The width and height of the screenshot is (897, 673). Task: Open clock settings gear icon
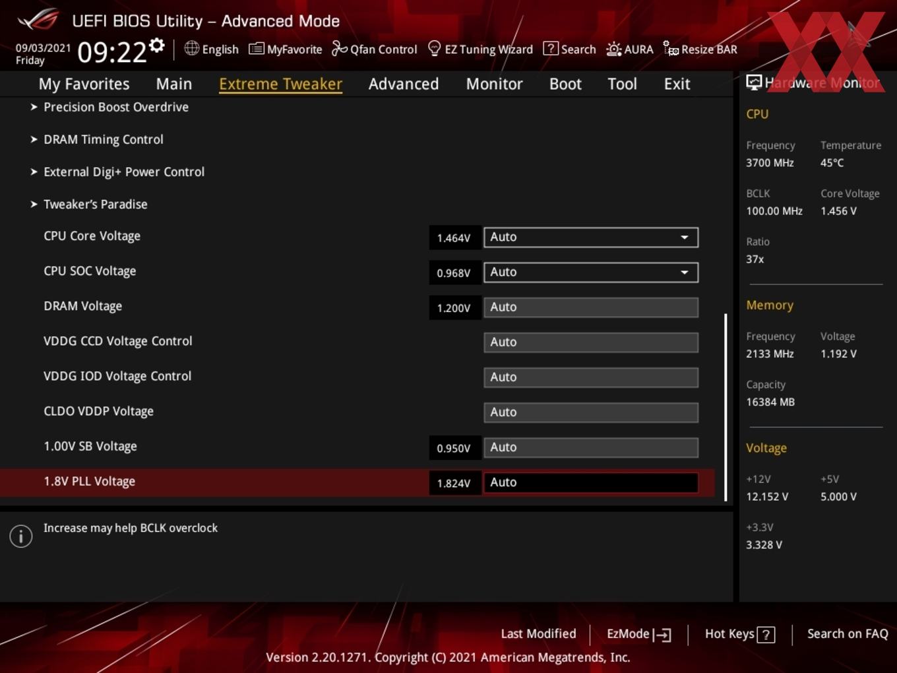[x=156, y=45]
